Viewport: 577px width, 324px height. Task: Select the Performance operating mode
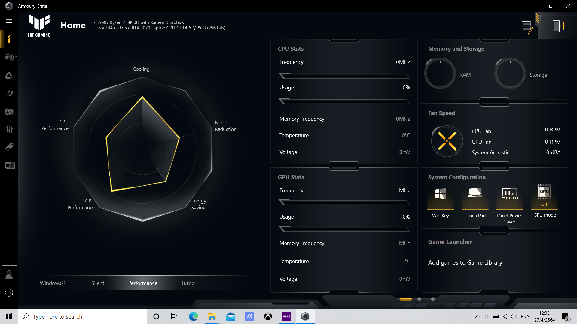pos(143,283)
